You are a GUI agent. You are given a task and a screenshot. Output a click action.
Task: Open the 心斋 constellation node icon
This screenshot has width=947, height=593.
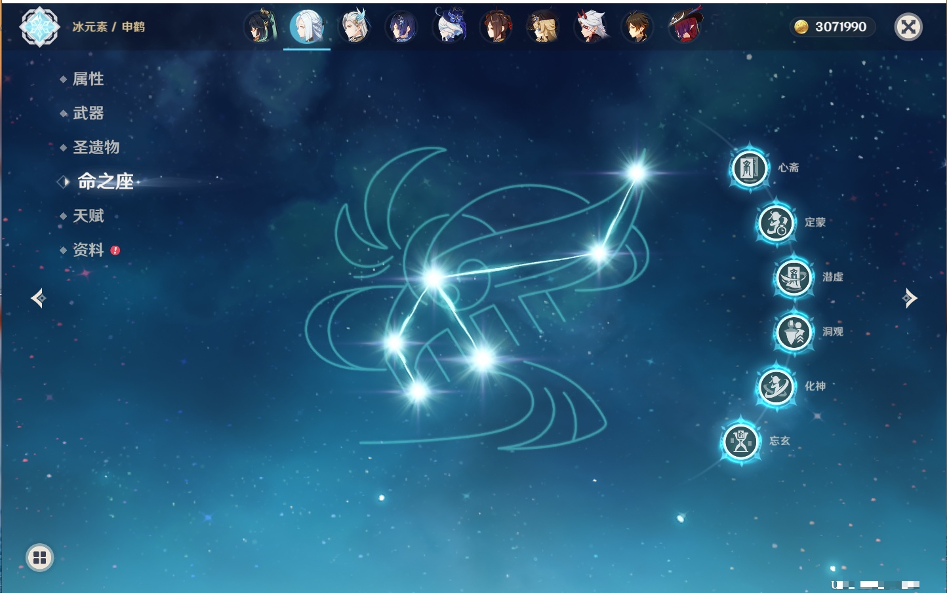coord(750,168)
